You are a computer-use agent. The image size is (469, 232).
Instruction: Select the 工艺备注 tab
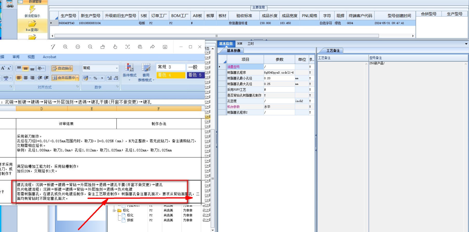click(x=333, y=51)
